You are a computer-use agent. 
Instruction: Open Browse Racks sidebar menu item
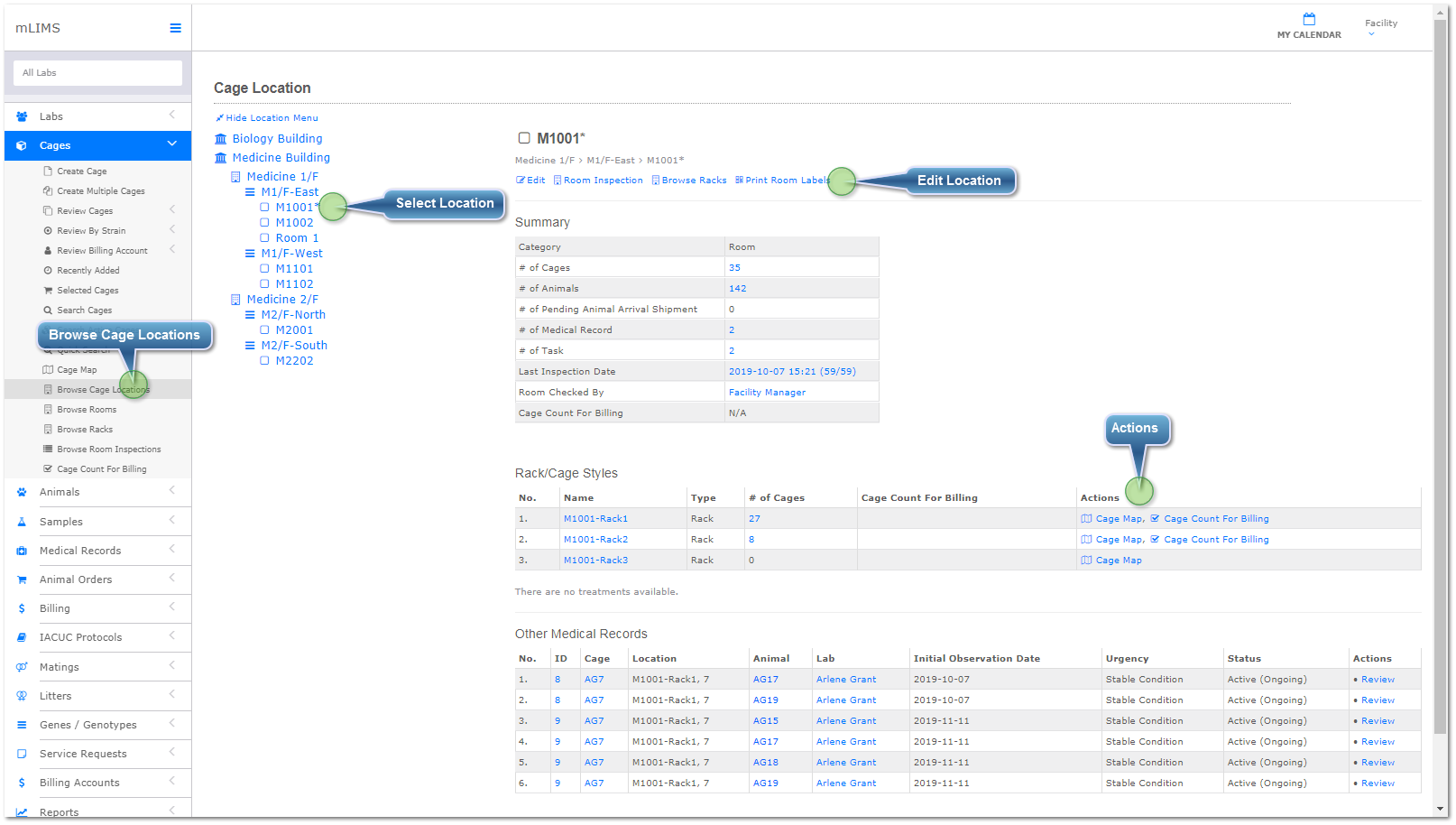point(85,430)
